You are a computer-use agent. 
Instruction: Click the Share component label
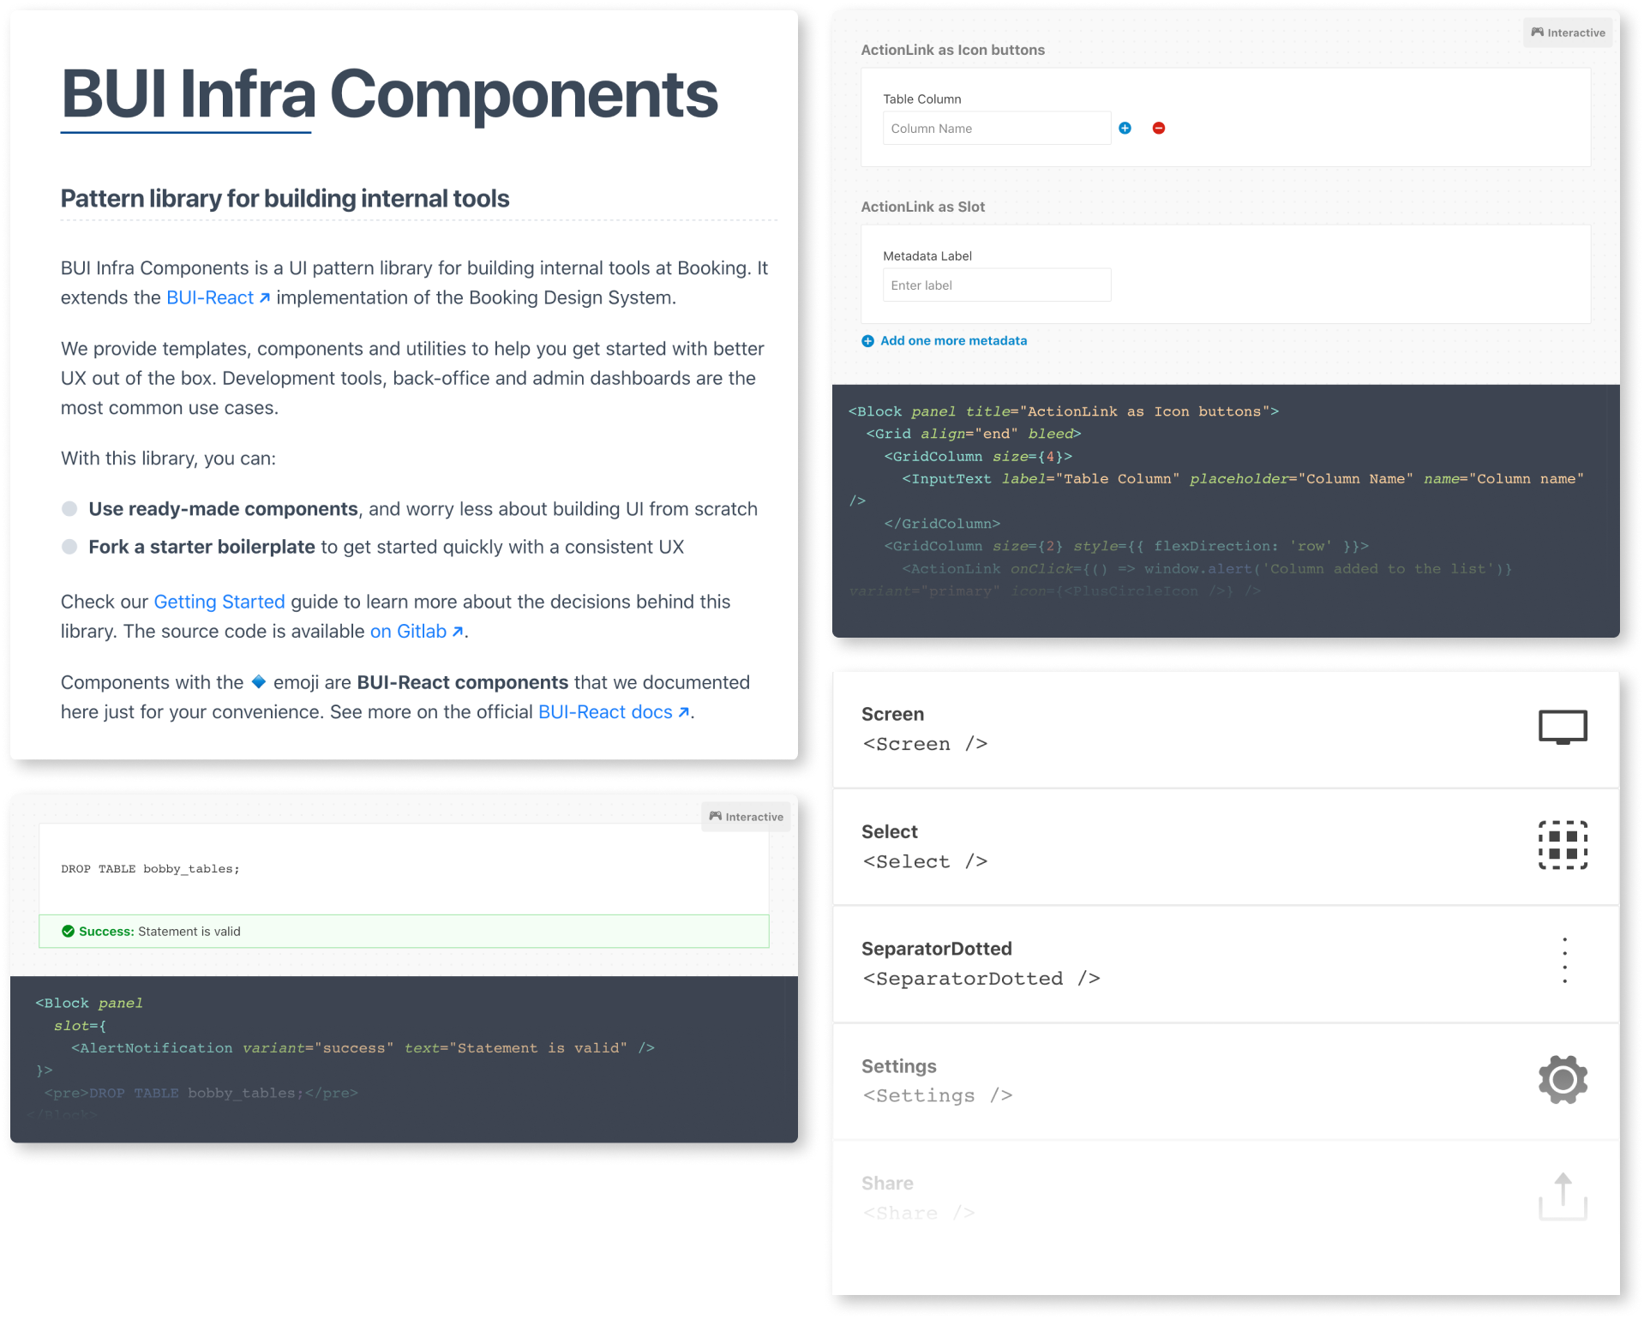[887, 1183]
